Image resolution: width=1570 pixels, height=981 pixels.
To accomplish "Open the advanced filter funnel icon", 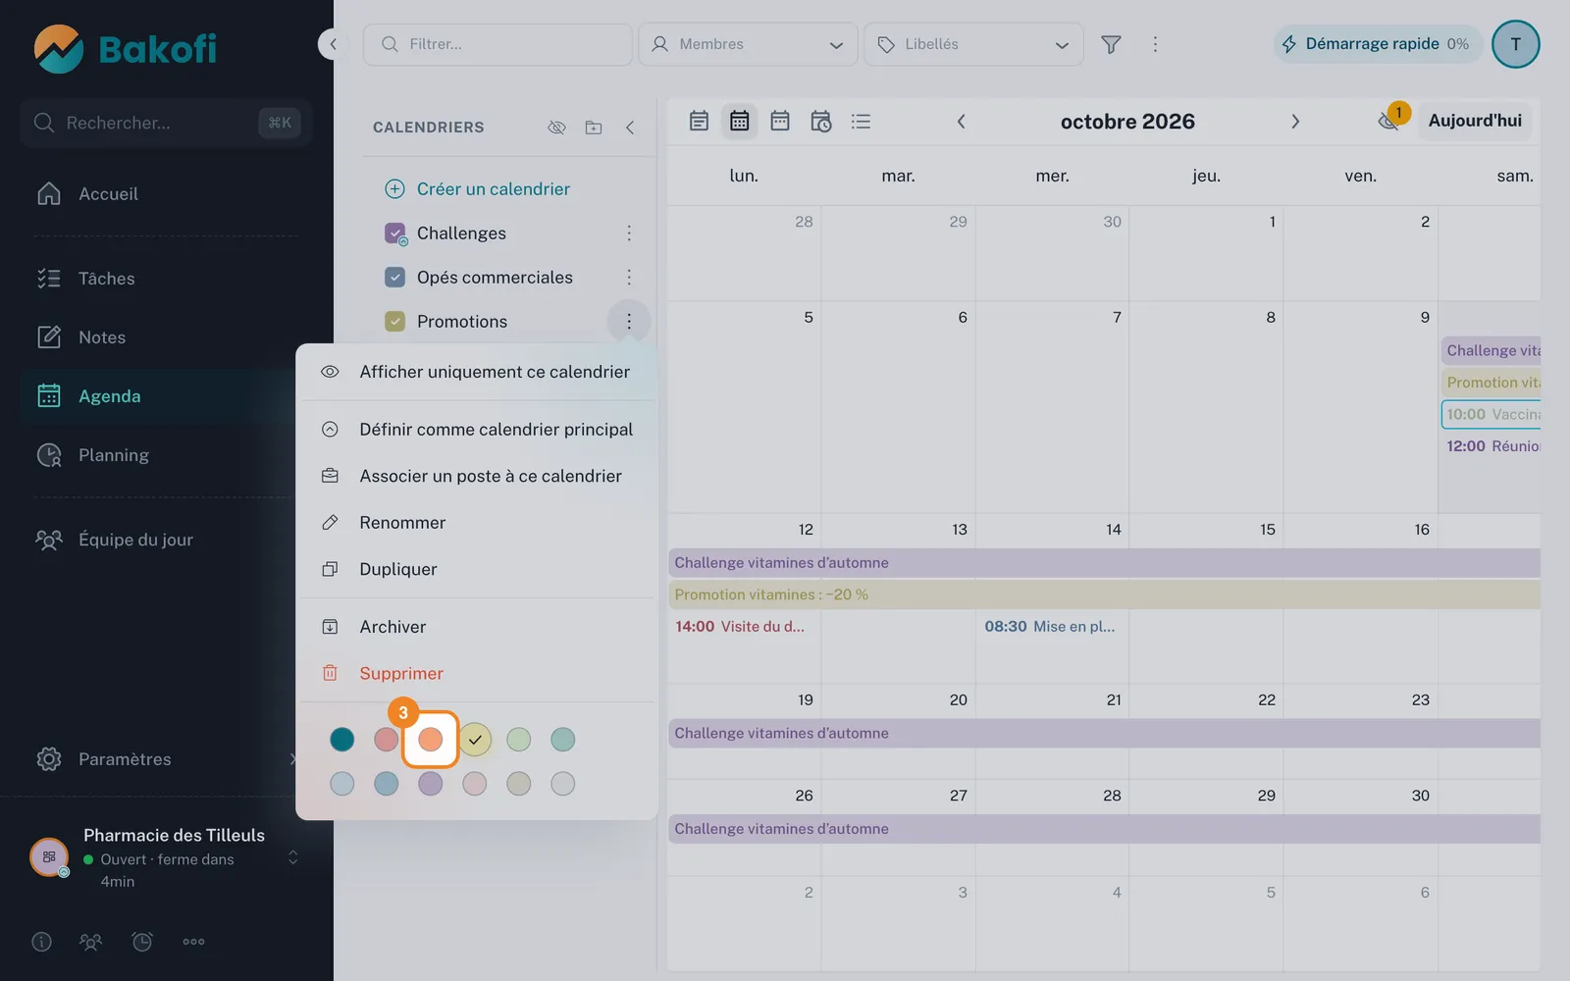I will pos(1111,44).
